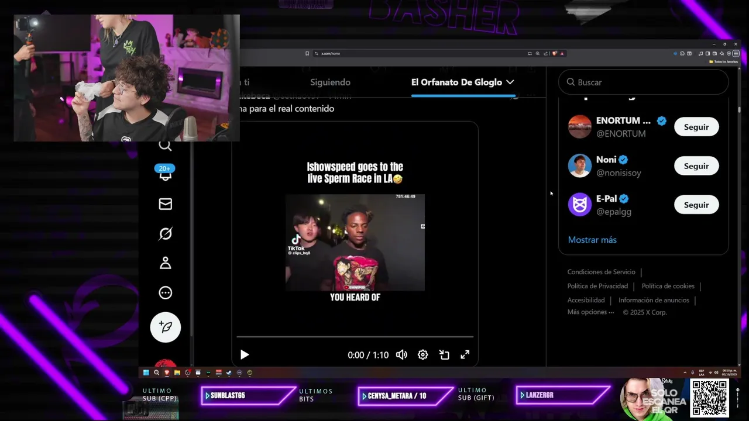Click the music note toolbar icon
Viewport: 749px width, 421px height.
coord(700,53)
